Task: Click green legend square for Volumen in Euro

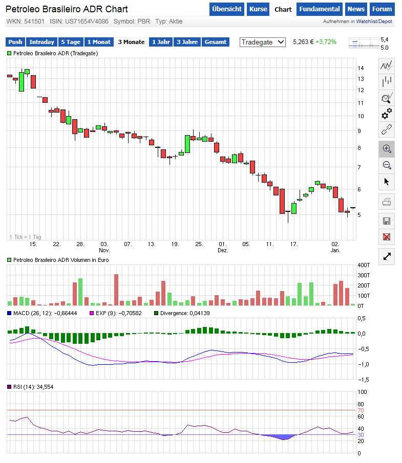Action: tap(9, 260)
